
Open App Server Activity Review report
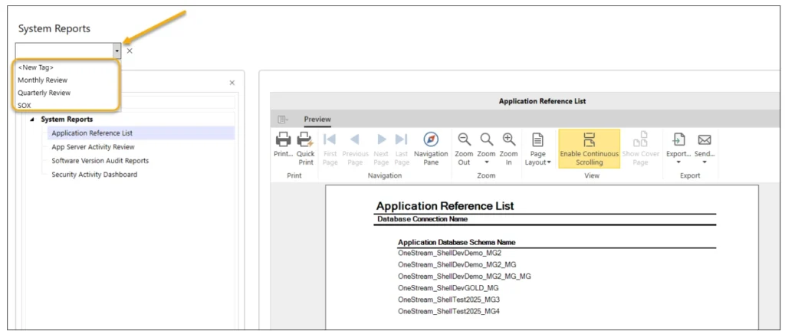tap(93, 147)
